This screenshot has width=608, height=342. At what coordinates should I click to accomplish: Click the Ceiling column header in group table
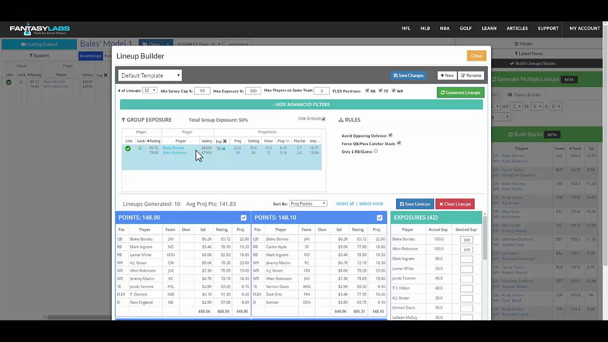tap(253, 141)
